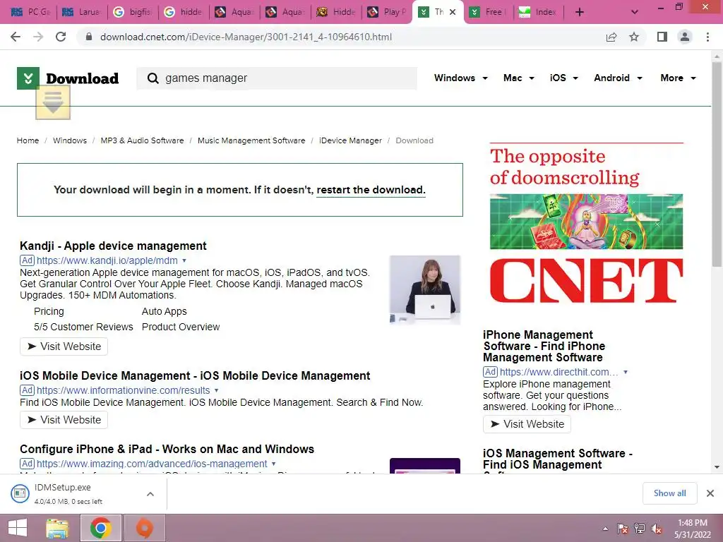Close the downloads bar
The width and height of the screenshot is (723, 542).
(710, 493)
